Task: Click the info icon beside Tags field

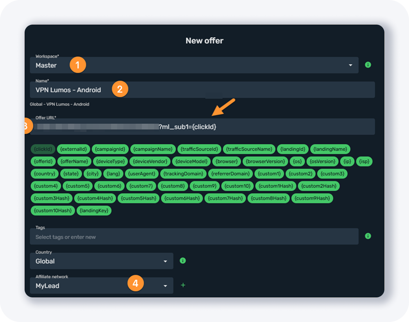Action: tap(368, 236)
